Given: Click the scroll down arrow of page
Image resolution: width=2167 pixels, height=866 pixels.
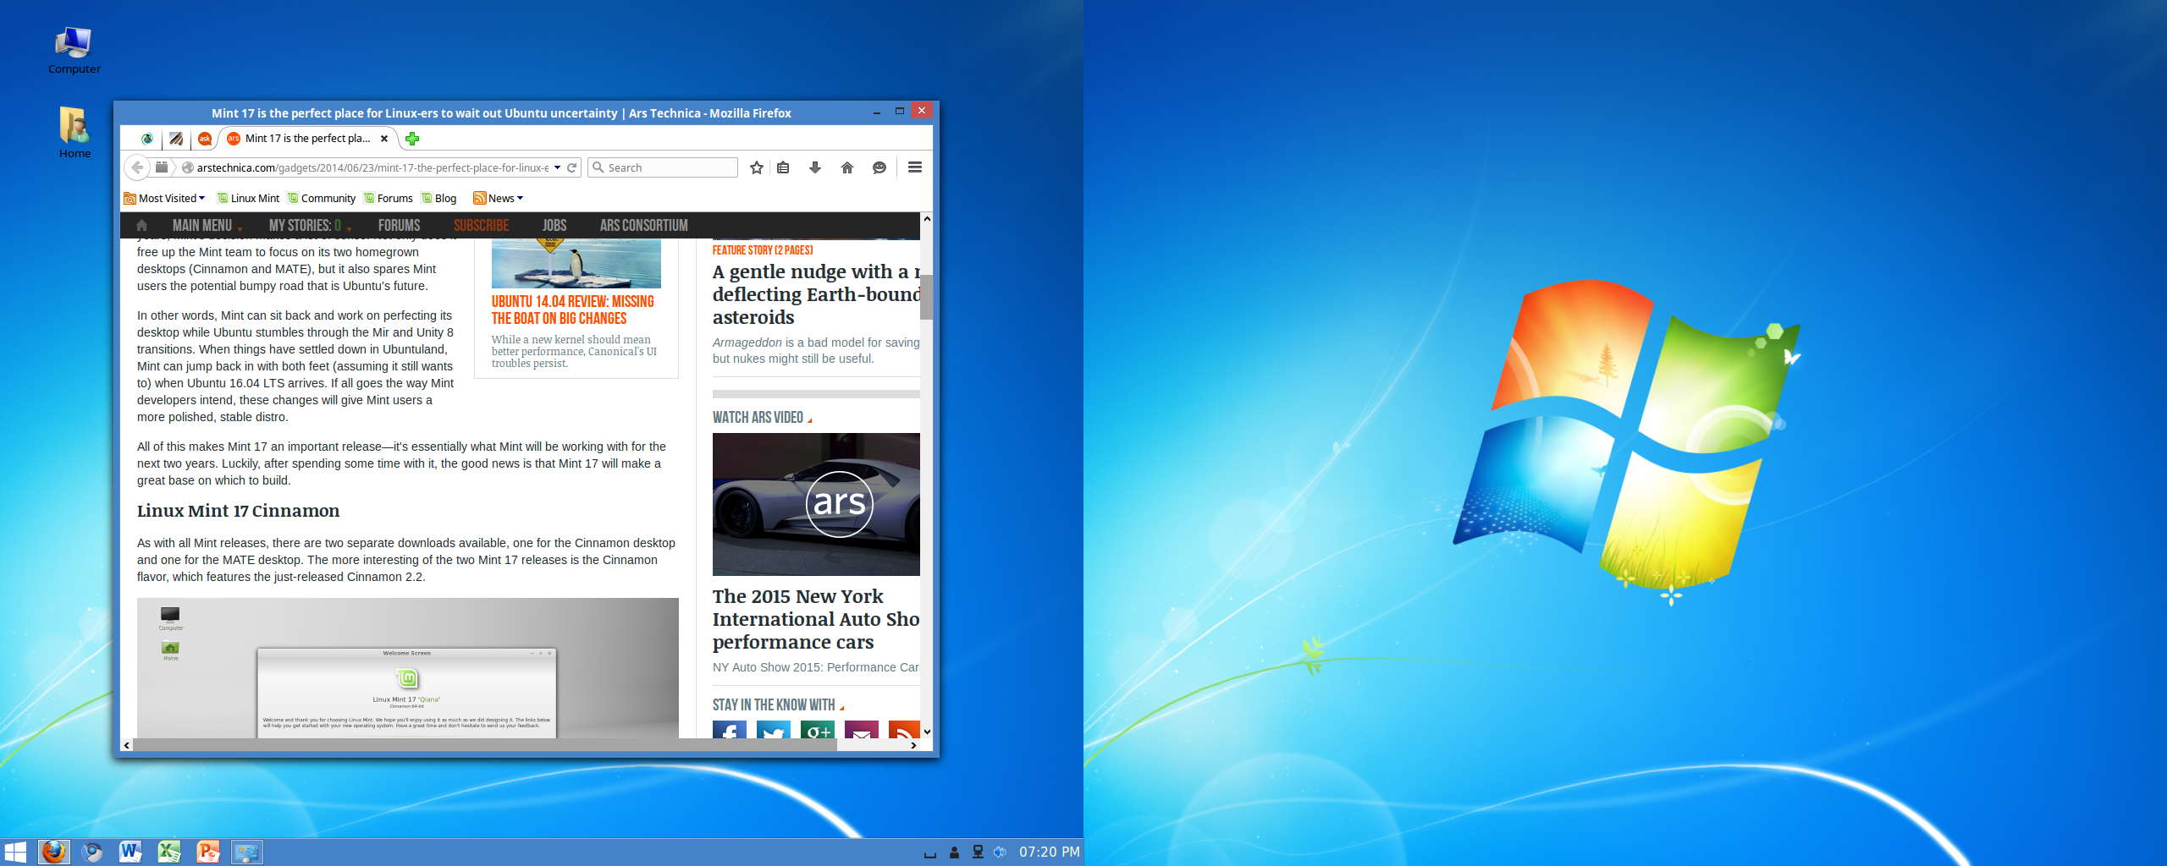Looking at the screenshot, I should pyautogui.click(x=927, y=732).
